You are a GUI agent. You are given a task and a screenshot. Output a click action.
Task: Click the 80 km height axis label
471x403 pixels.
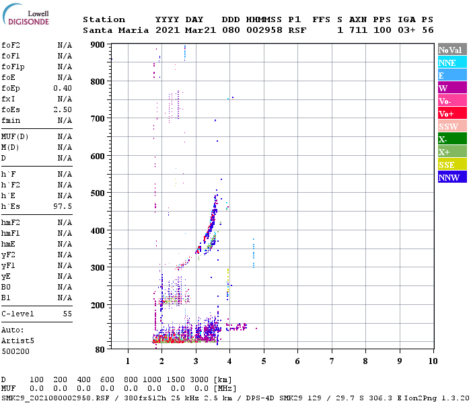tap(100, 350)
